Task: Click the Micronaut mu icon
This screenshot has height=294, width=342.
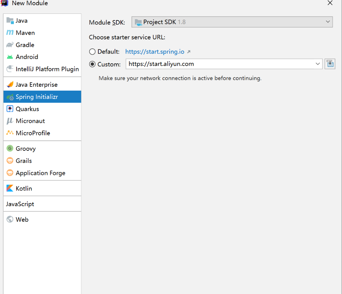Action: pos(10,121)
